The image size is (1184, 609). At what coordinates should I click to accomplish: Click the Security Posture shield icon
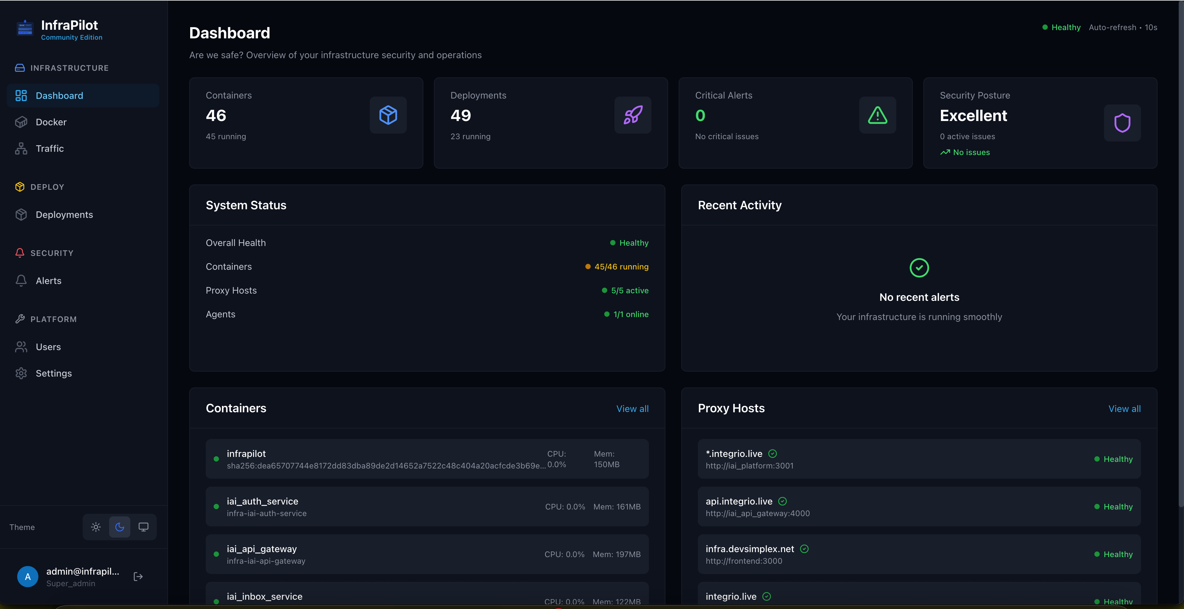point(1122,123)
